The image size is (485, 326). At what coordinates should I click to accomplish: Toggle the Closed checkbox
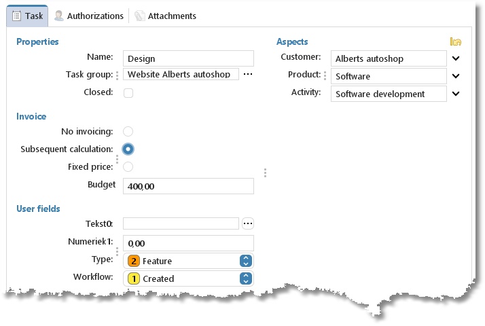128,93
